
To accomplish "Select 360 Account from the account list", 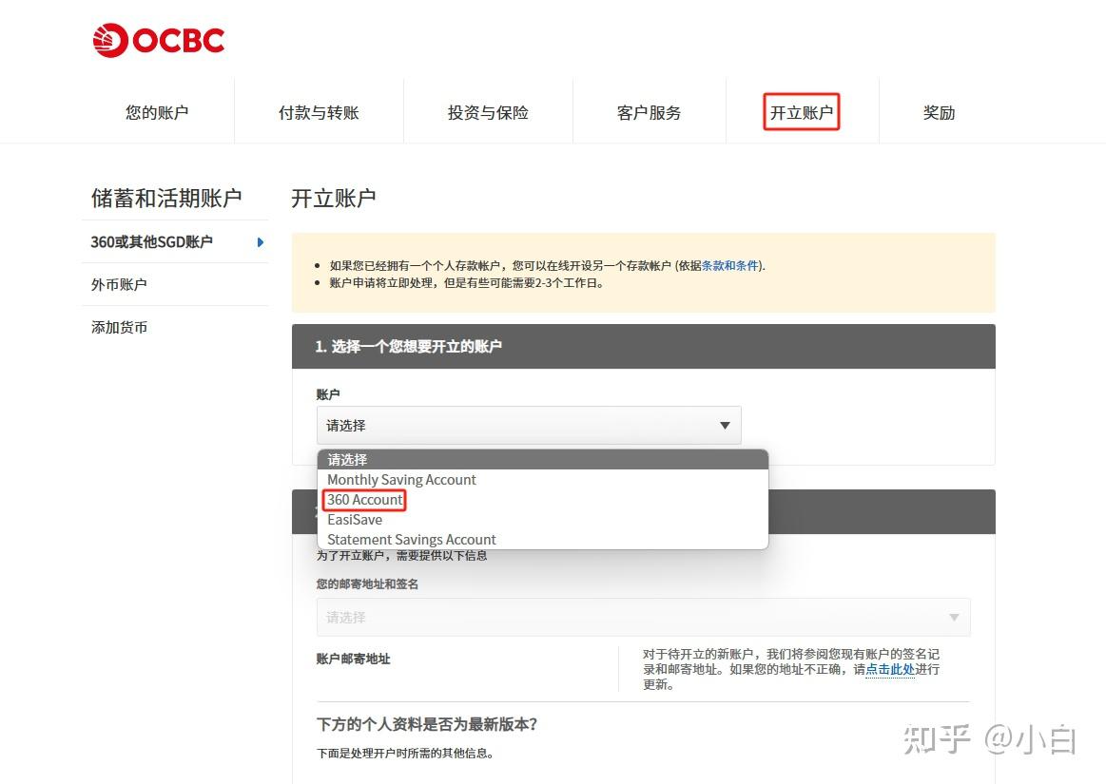I will point(364,499).
